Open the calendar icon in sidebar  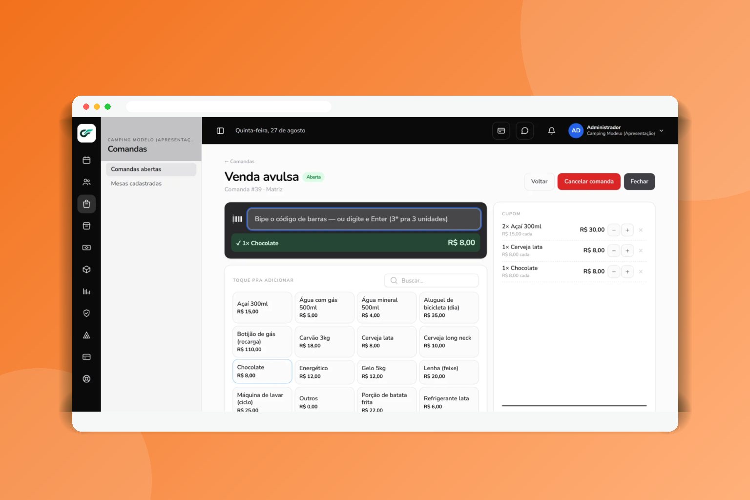[86, 160]
